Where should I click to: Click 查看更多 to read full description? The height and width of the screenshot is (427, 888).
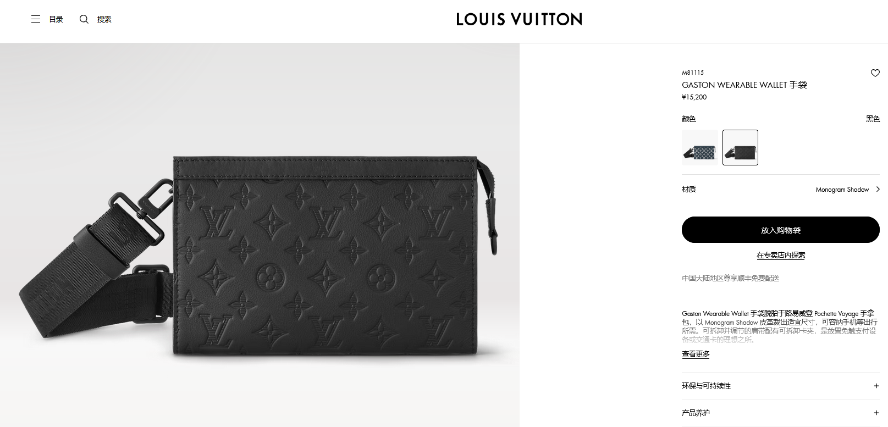(696, 354)
